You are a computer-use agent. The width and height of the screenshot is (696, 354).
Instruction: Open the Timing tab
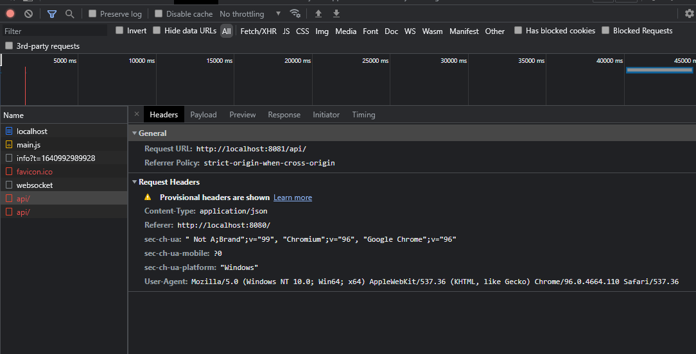[x=363, y=114]
